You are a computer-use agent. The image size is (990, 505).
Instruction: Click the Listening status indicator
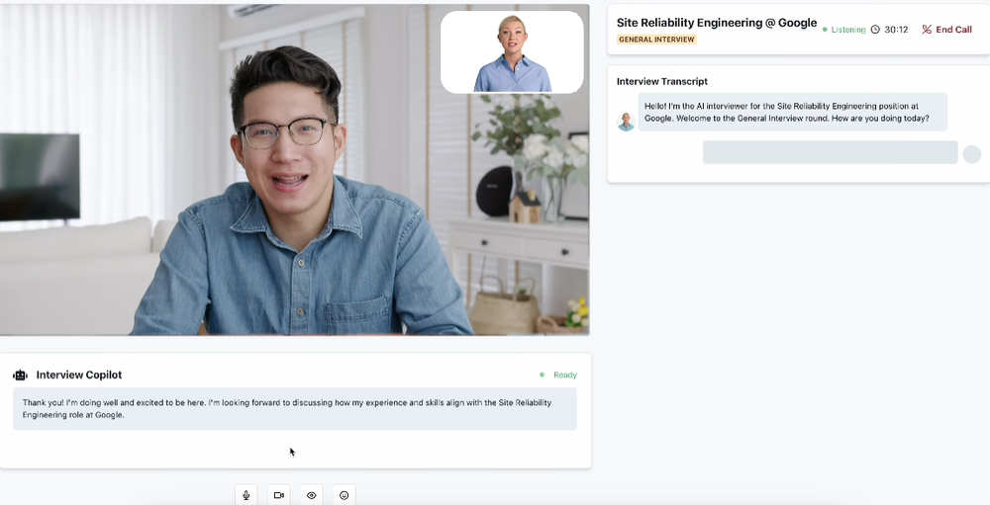click(x=844, y=30)
